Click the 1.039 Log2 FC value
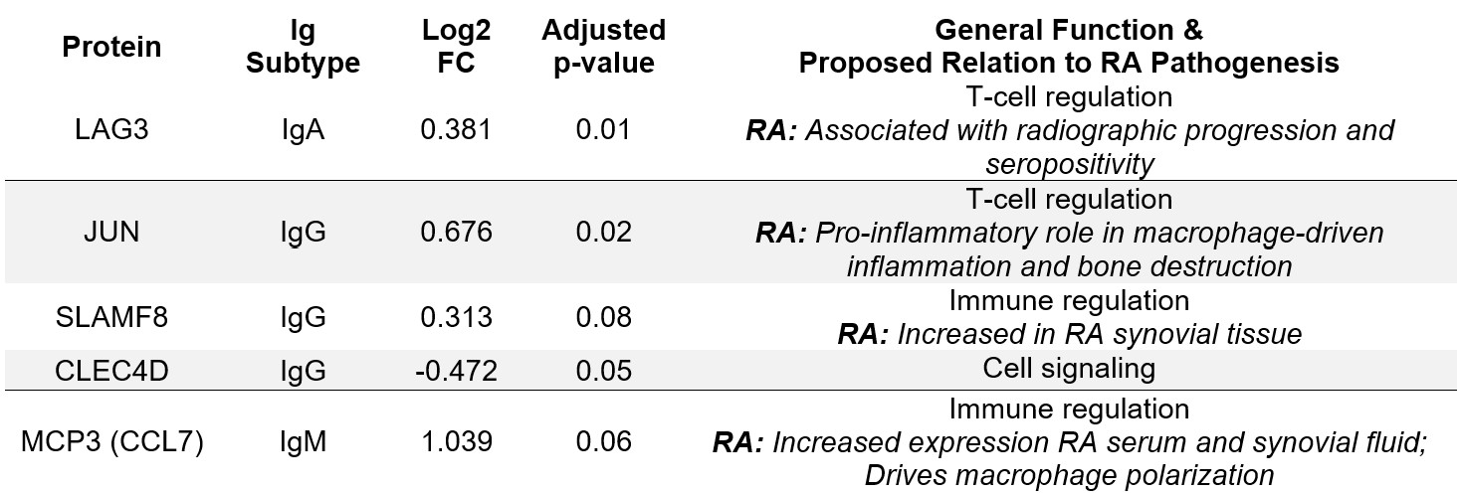Viewport: 1459px width, 493px height. [456, 441]
